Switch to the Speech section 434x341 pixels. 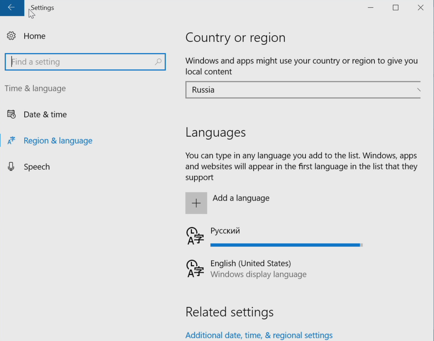[37, 167]
